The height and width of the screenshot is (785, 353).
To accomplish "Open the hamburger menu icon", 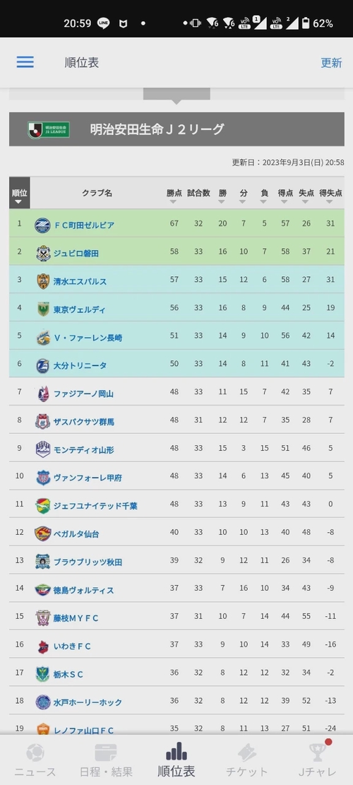I will click(x=25, y=62).
